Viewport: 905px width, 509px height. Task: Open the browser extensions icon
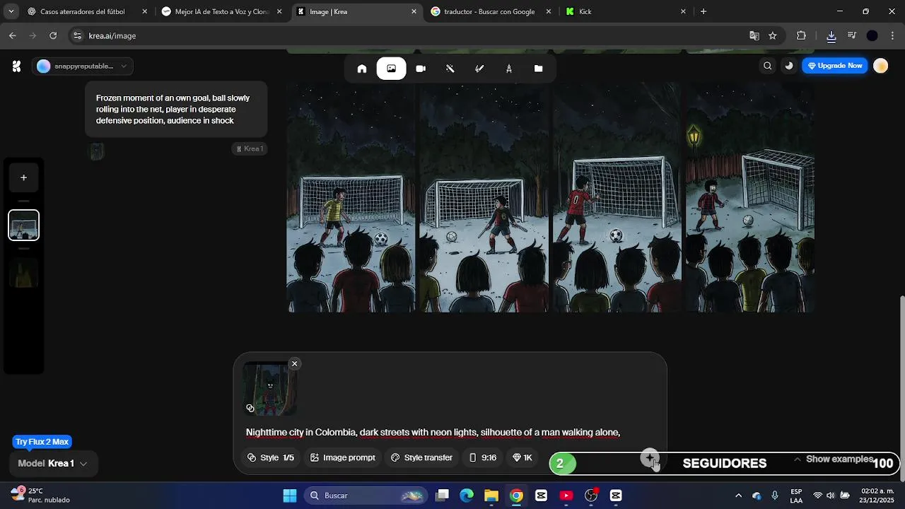(801, 35)
